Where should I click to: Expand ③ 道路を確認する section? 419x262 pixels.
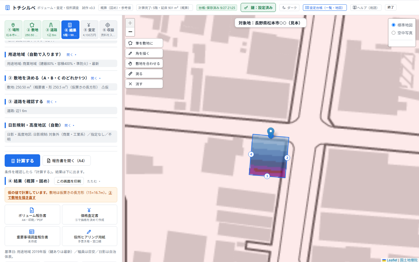[x=52, y=102]
